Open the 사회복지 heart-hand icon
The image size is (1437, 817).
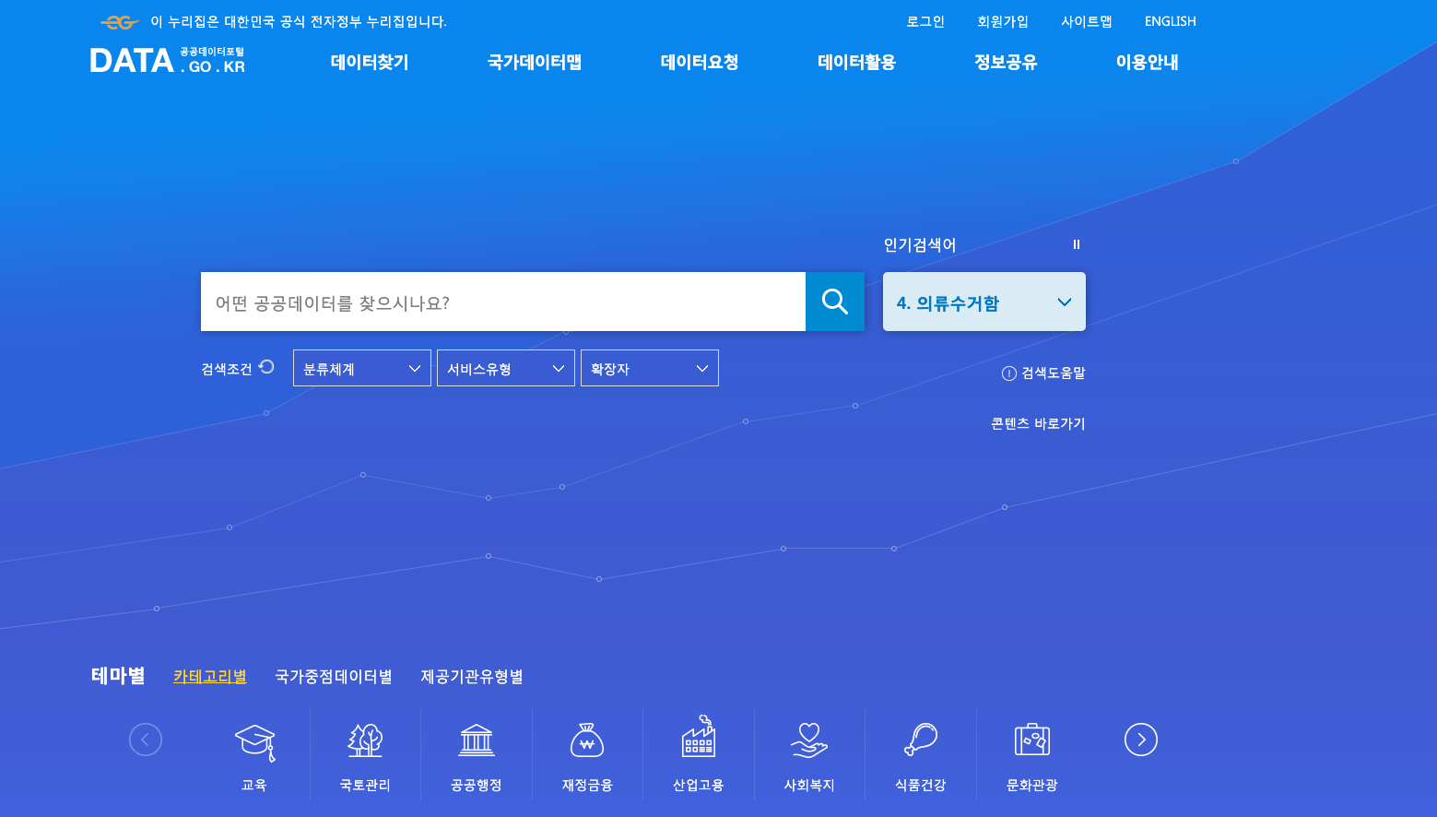(809, 740)
